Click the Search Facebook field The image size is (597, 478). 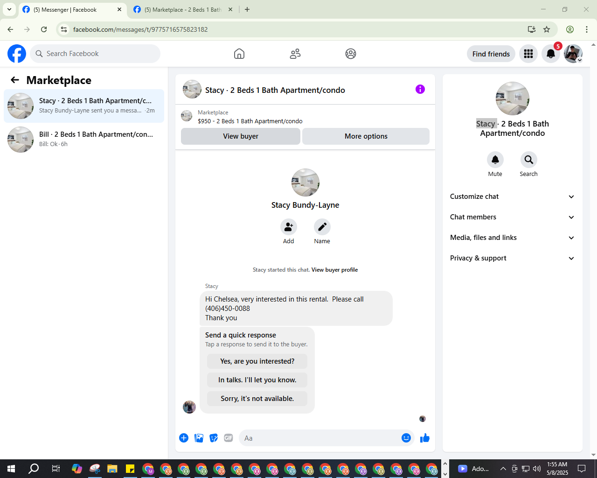95,54
